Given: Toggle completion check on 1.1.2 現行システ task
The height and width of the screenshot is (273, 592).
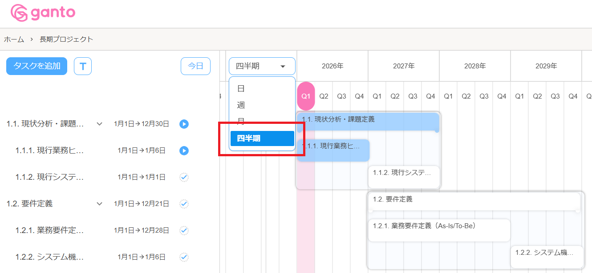Looking at the screenshot, I should point(184,177).
